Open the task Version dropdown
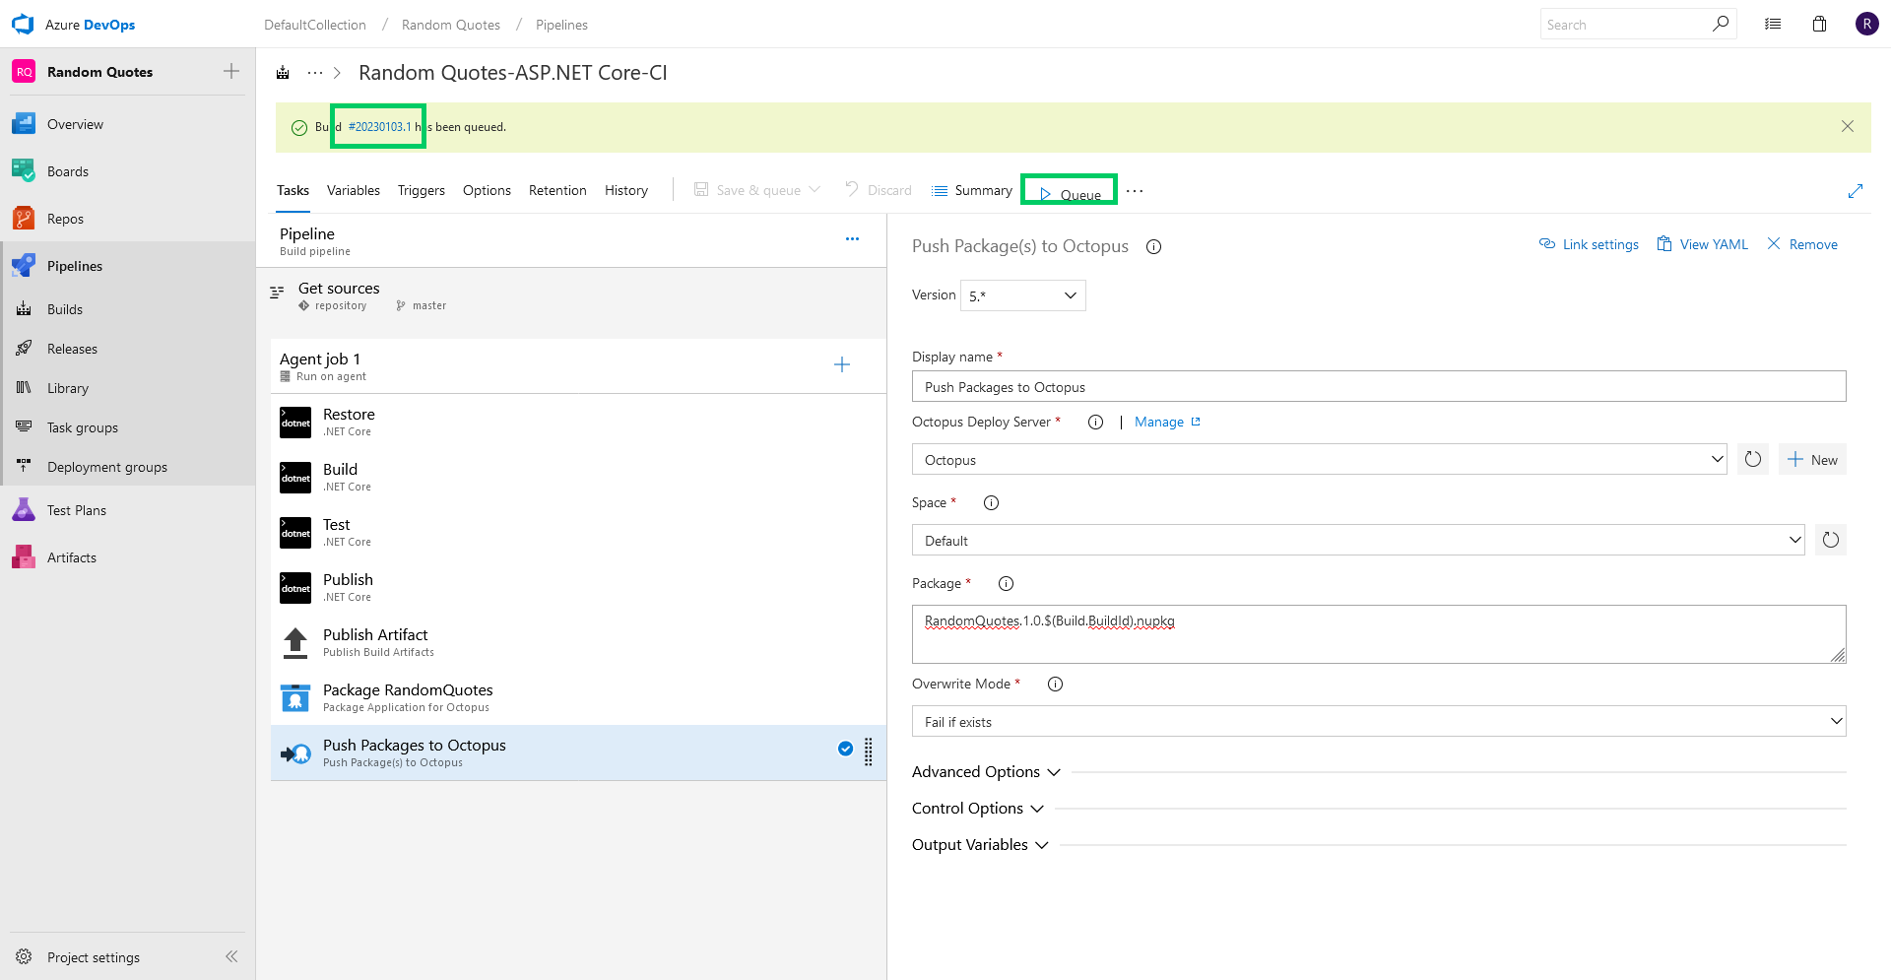This screenshot has height=980, width=1891. 1022,295
